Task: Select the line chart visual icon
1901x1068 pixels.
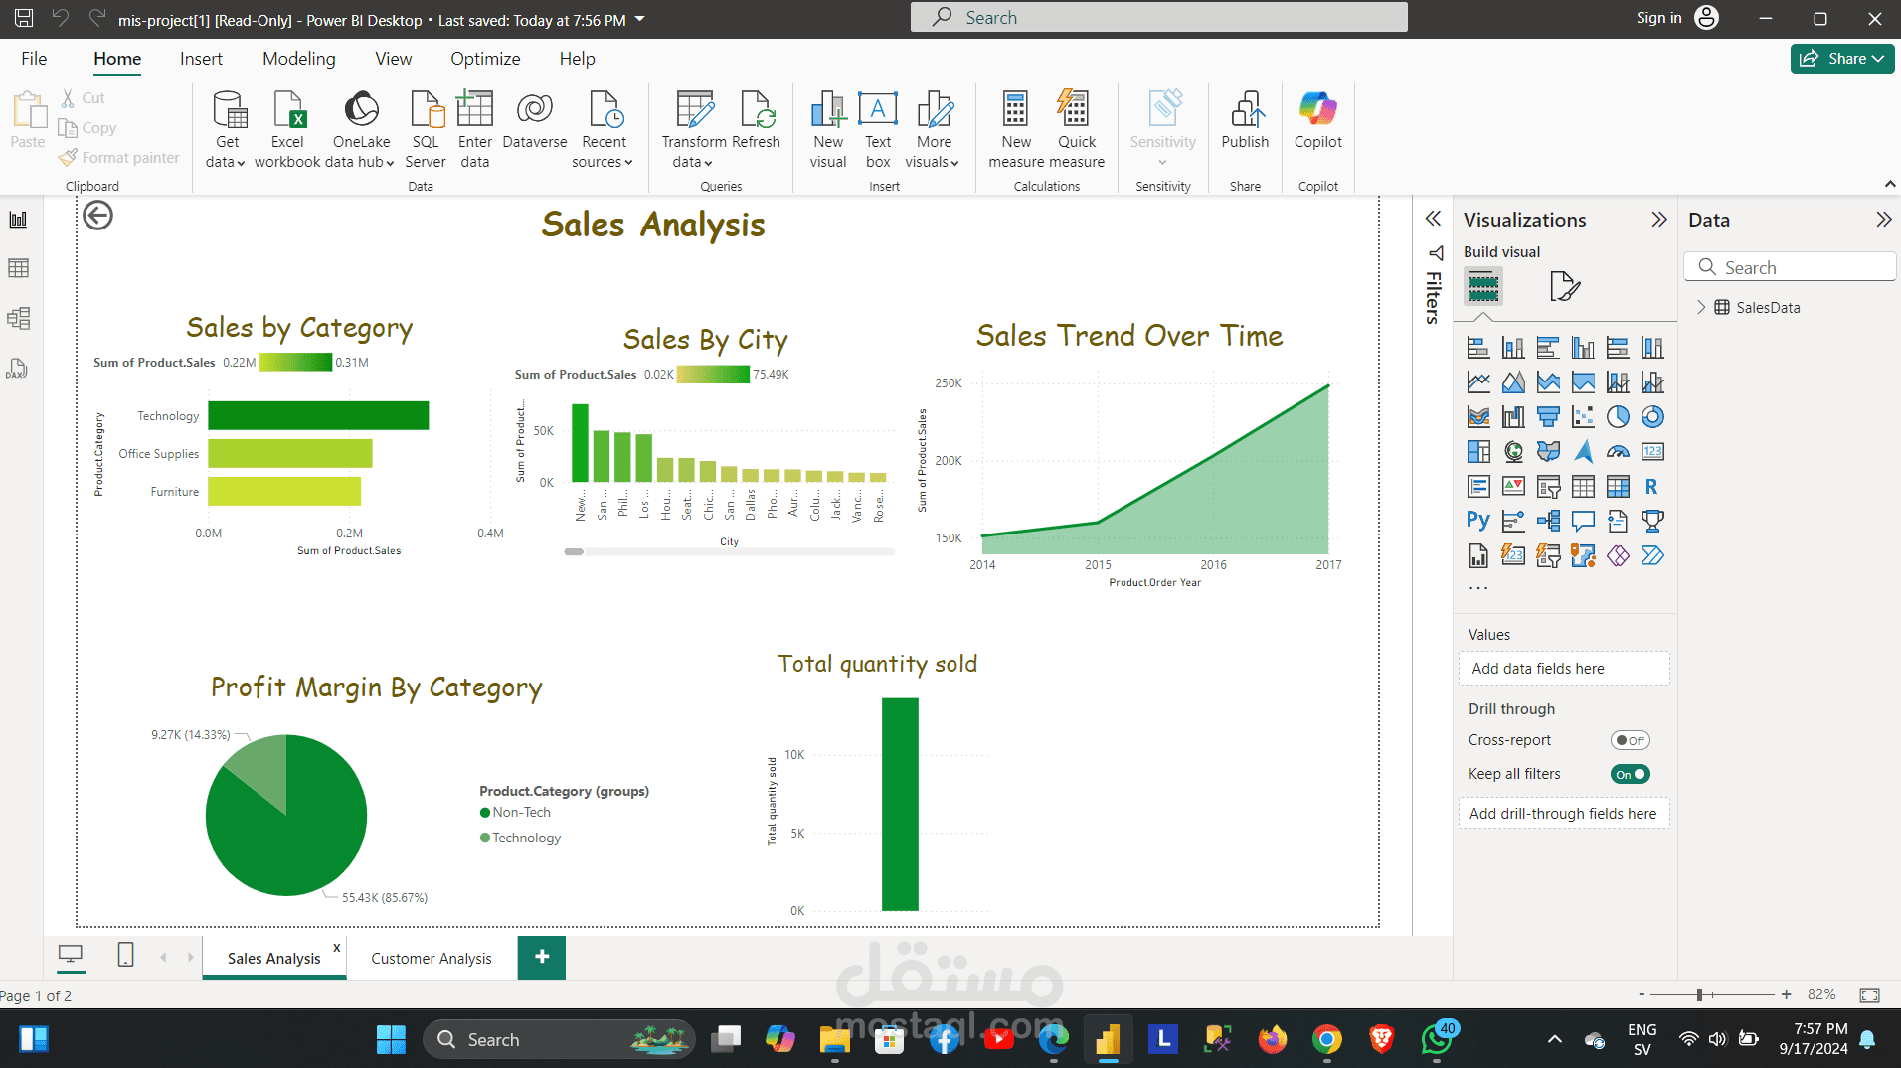Action: click(x=1478, y=382)
